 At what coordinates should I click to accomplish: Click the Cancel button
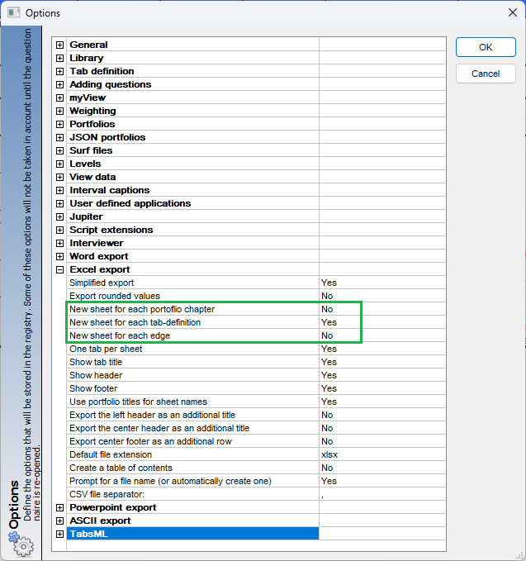[486, 74]
